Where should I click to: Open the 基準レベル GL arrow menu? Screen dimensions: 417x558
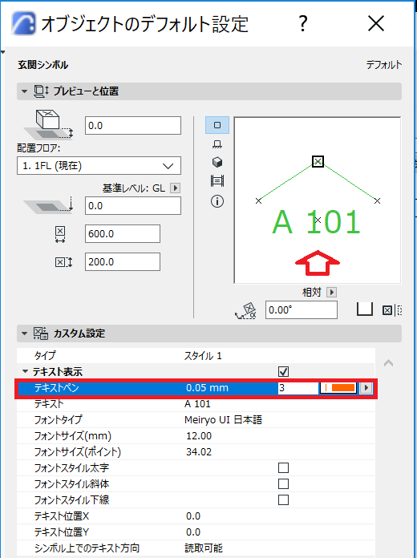click(x=175, y=188)
